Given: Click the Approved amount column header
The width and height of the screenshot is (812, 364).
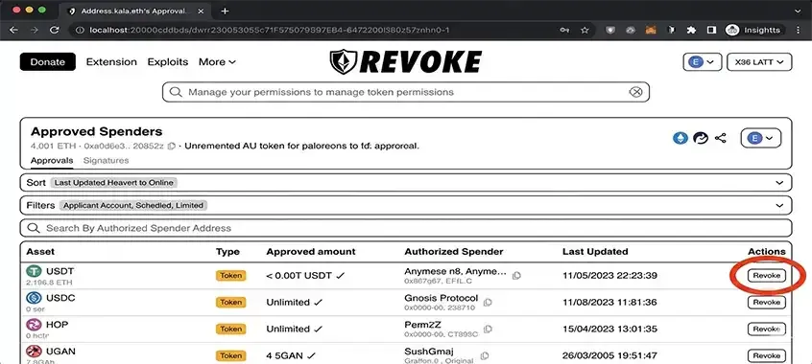Looking at the screenshot, I should (311, 252).
